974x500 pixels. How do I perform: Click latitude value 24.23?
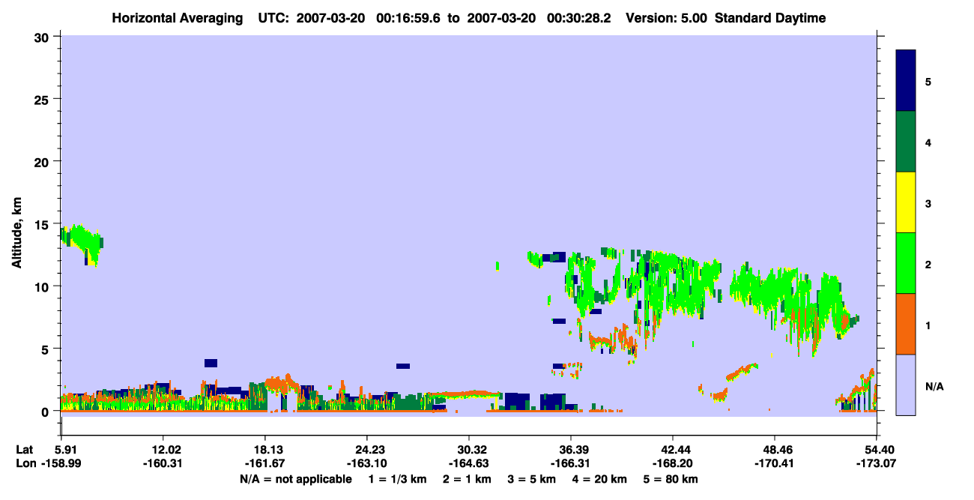[370, 450]
